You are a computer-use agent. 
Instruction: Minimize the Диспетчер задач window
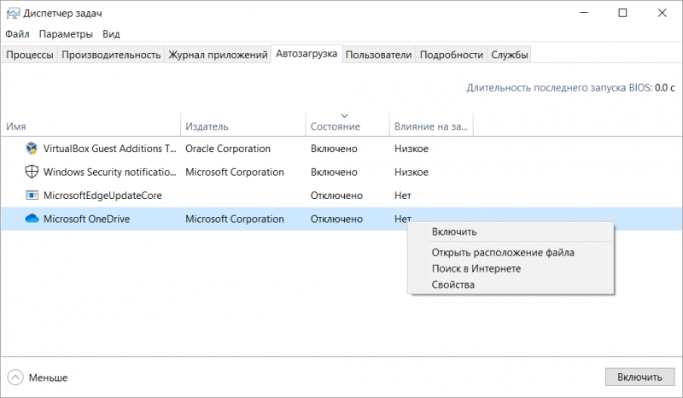point(584,13)
